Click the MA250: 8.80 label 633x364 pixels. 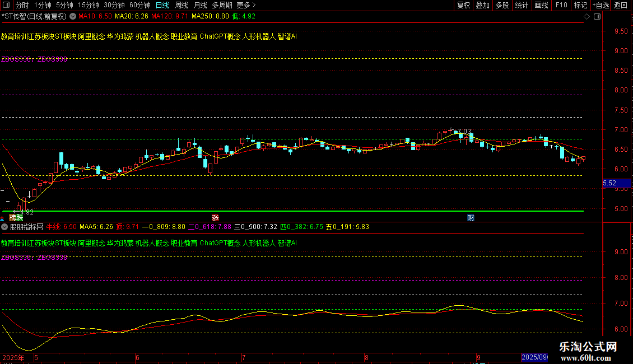[210, 17]
